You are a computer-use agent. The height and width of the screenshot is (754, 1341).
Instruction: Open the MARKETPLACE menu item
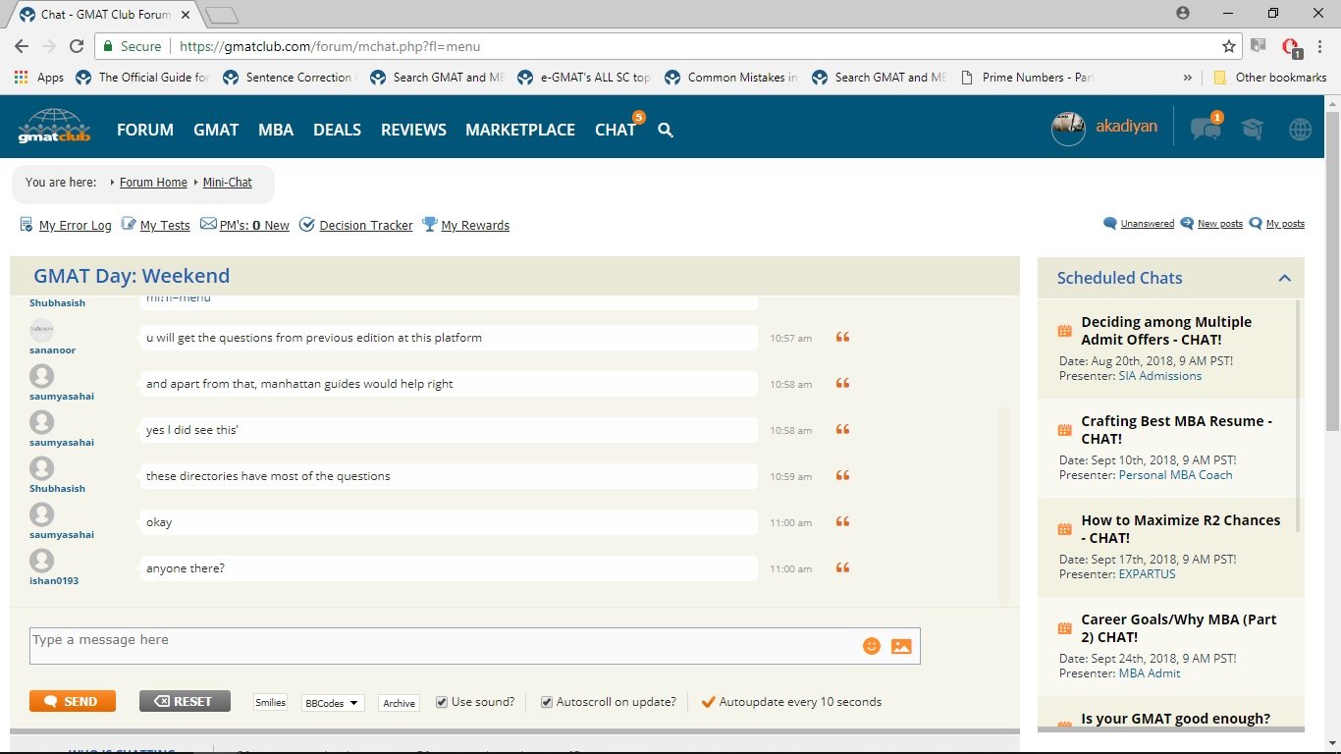click(520, 130)
